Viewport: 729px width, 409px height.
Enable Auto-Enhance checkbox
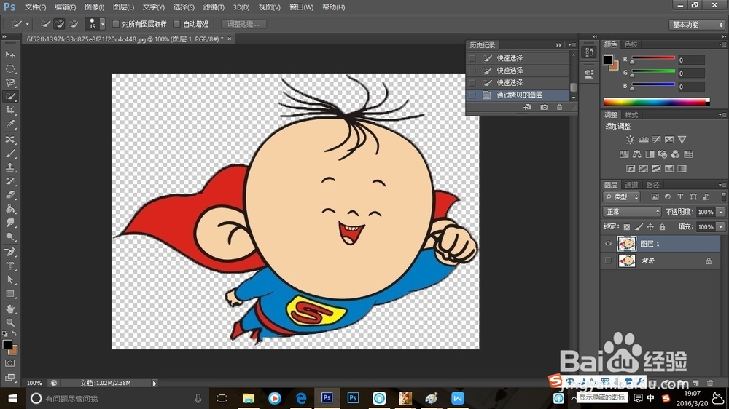pos(176,24)
